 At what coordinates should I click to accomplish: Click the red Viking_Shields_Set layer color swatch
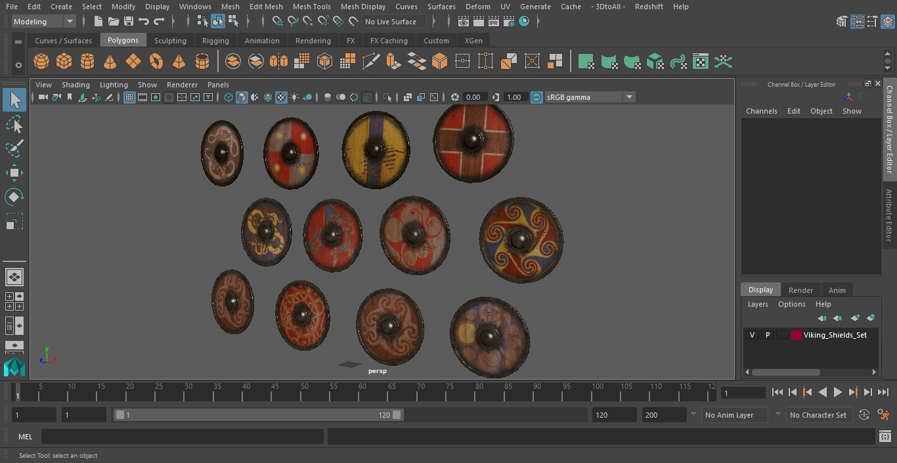[797, 335]
